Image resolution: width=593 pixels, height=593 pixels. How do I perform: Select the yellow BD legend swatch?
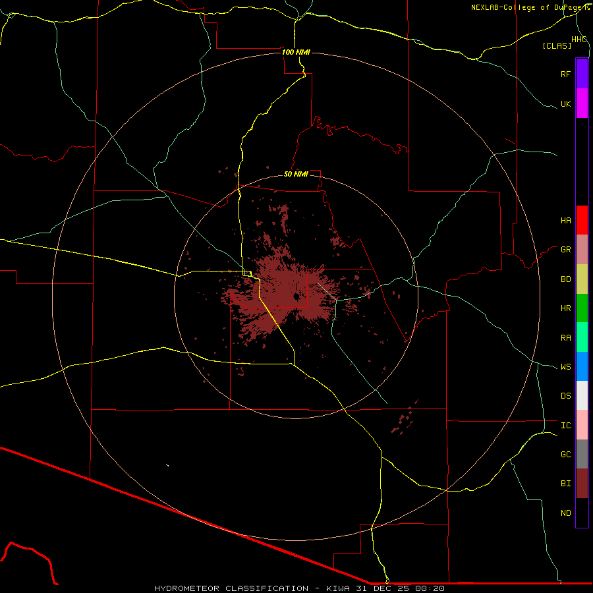[582, 279]
